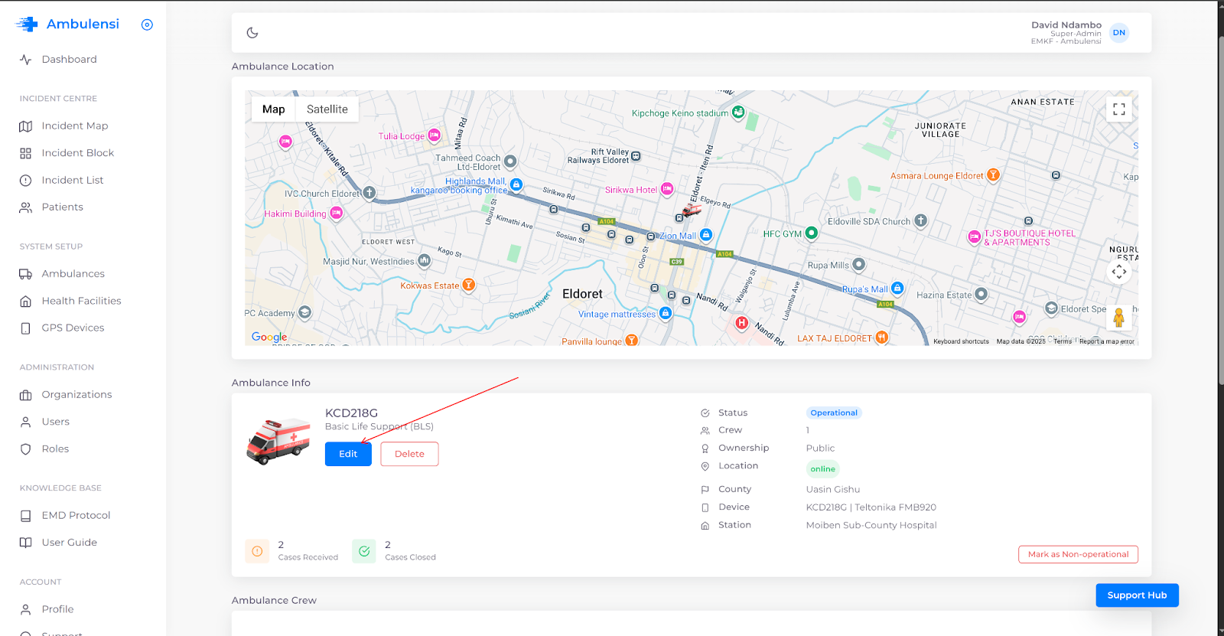Screen dimensions: 1224x636
Task: Click the Street View pegman icon
Action: [x=1118, y=317]
